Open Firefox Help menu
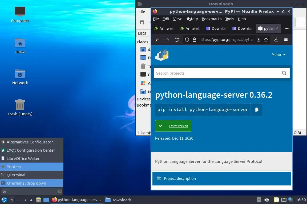The height and width of the screenshot is (204, 307). pyautogui.click(x=242, y=19)
